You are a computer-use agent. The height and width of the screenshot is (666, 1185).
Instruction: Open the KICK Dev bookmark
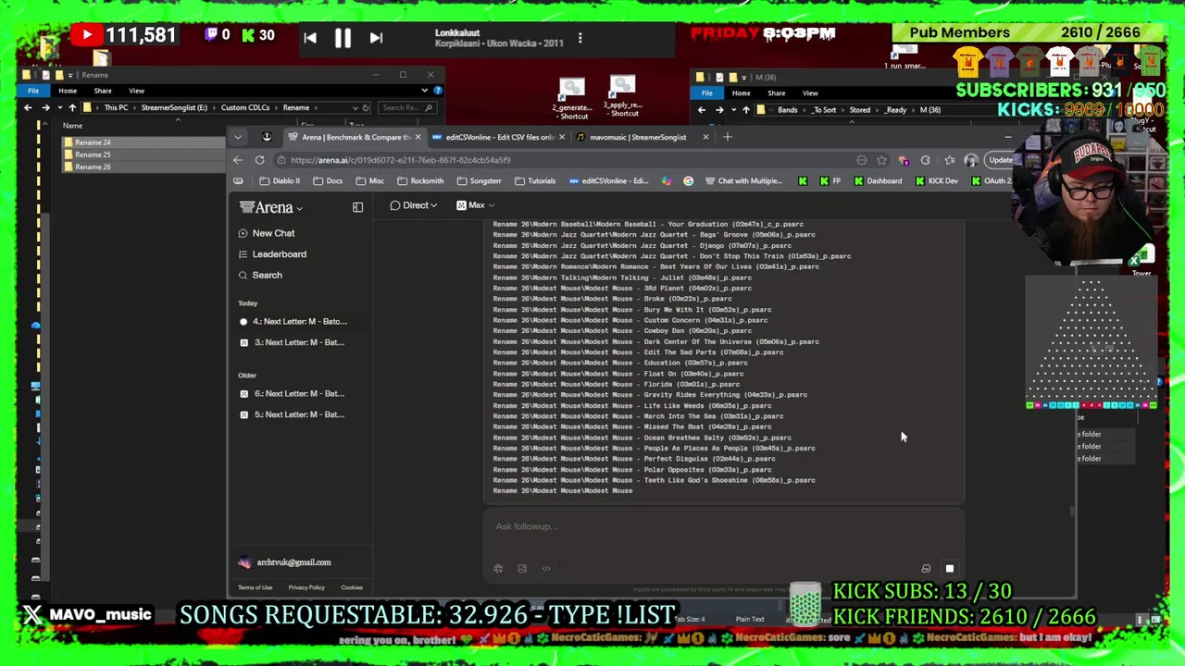pos(936,181)
